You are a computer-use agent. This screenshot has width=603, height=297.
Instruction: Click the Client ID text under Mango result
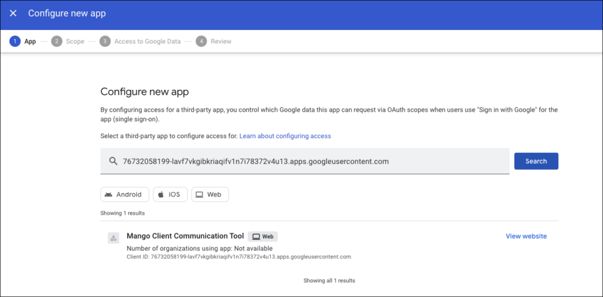[x=239, y=256]
